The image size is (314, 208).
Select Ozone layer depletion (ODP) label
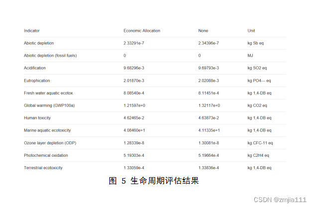tap(50, 143)
